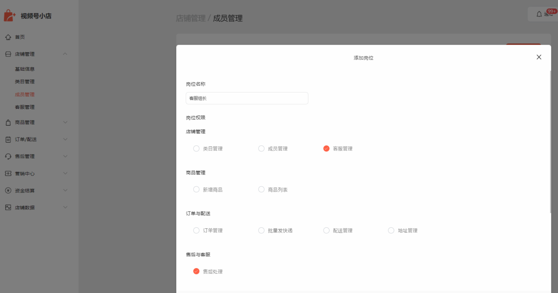
Task: Click the 资金结算 yen coin icon
Action: click(x=8, y=190)
